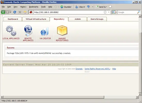
Task: Open the Send to dropdown
Action: (x=101, y=7)
